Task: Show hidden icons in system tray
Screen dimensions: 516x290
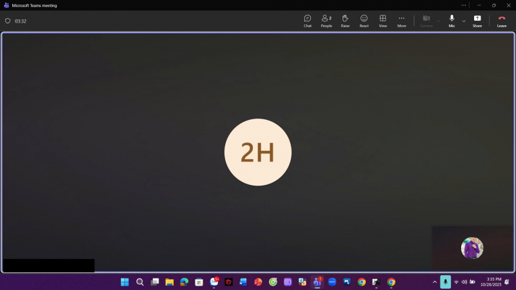Action: click(x=434, y=282)
